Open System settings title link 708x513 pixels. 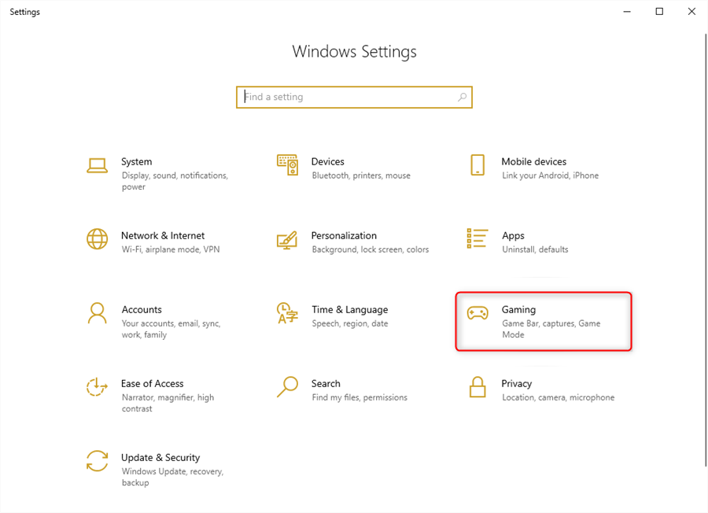click(x=136, y=161)
